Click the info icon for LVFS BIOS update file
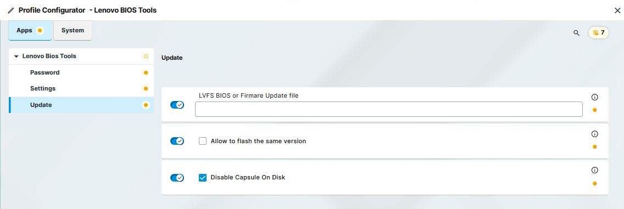Screen dimensions: 624x209 (x=595, y=97)
